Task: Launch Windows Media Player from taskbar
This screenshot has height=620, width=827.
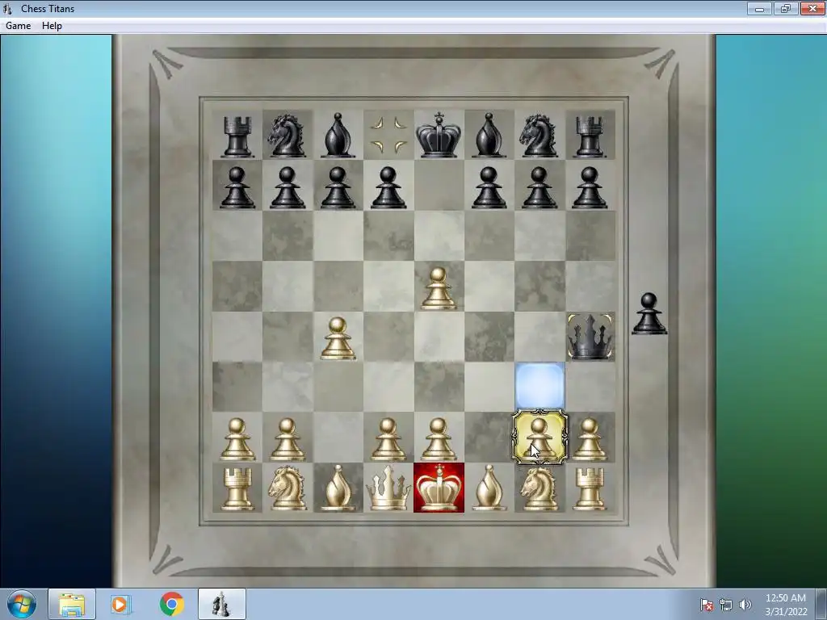Action: tap(120, 604)
